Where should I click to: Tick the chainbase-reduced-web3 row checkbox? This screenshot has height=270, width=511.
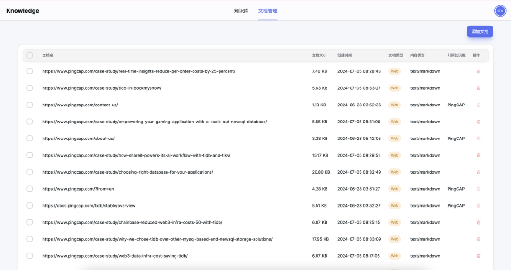coord(30,222)
